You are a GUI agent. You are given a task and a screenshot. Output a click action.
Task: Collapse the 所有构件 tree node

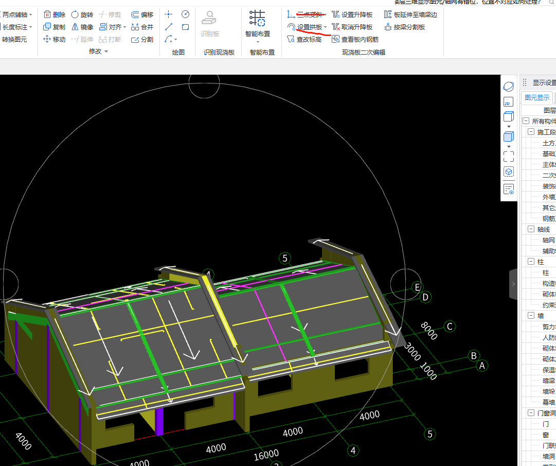click(526, 121)
